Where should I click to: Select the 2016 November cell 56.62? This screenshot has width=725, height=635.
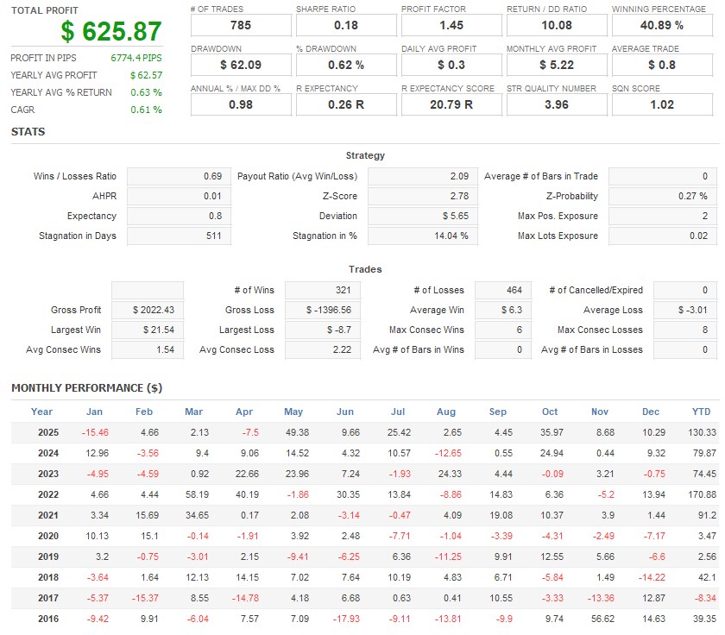(602, 619)
